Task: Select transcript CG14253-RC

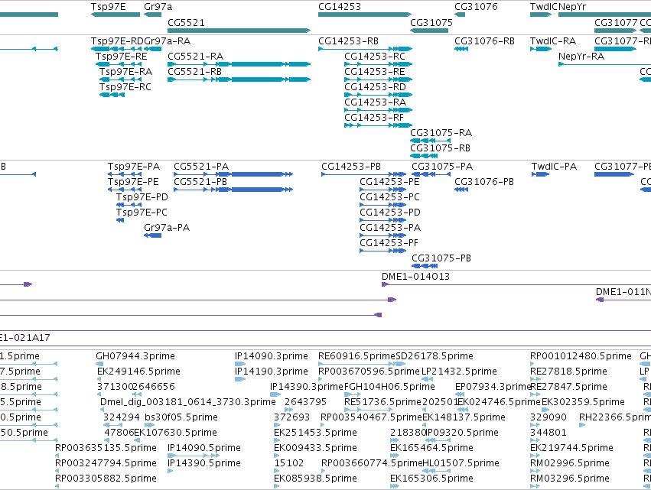Action: click(x=378, y=64)
